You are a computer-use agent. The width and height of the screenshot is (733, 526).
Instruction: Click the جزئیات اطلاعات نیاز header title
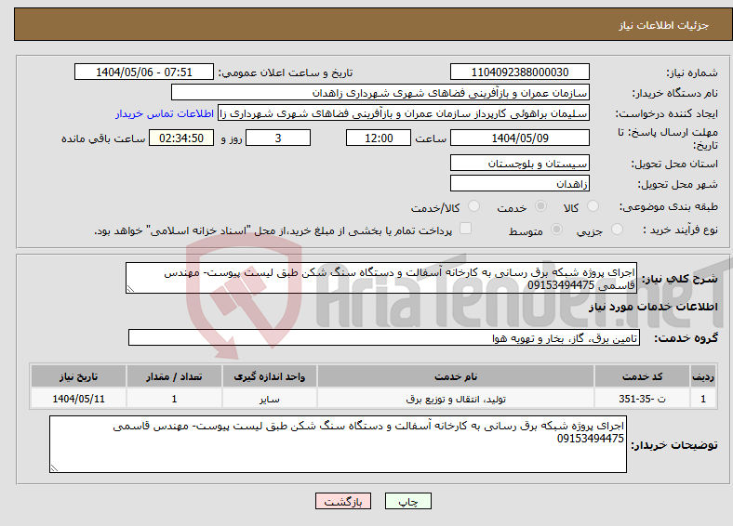point(664,25)
